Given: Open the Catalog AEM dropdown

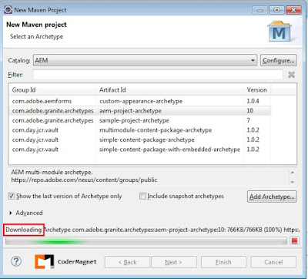Looking at the screenshot, I should pyautogui.click(x=145, y=60).
